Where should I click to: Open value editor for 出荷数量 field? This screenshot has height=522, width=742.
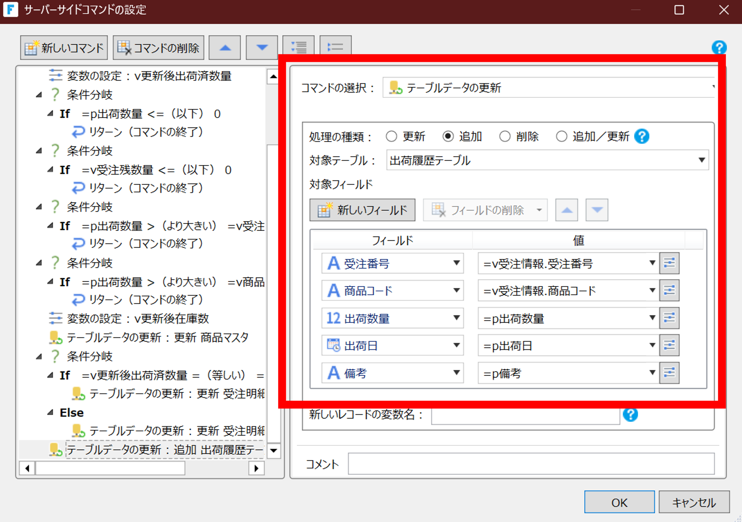669,318
